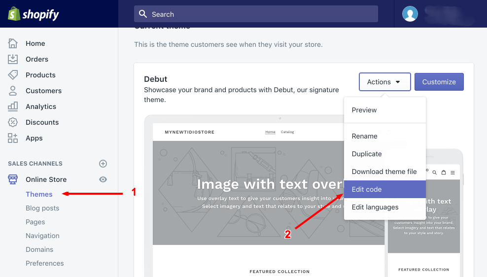
Task: Click Home link in theme preview
Action: 270,132
